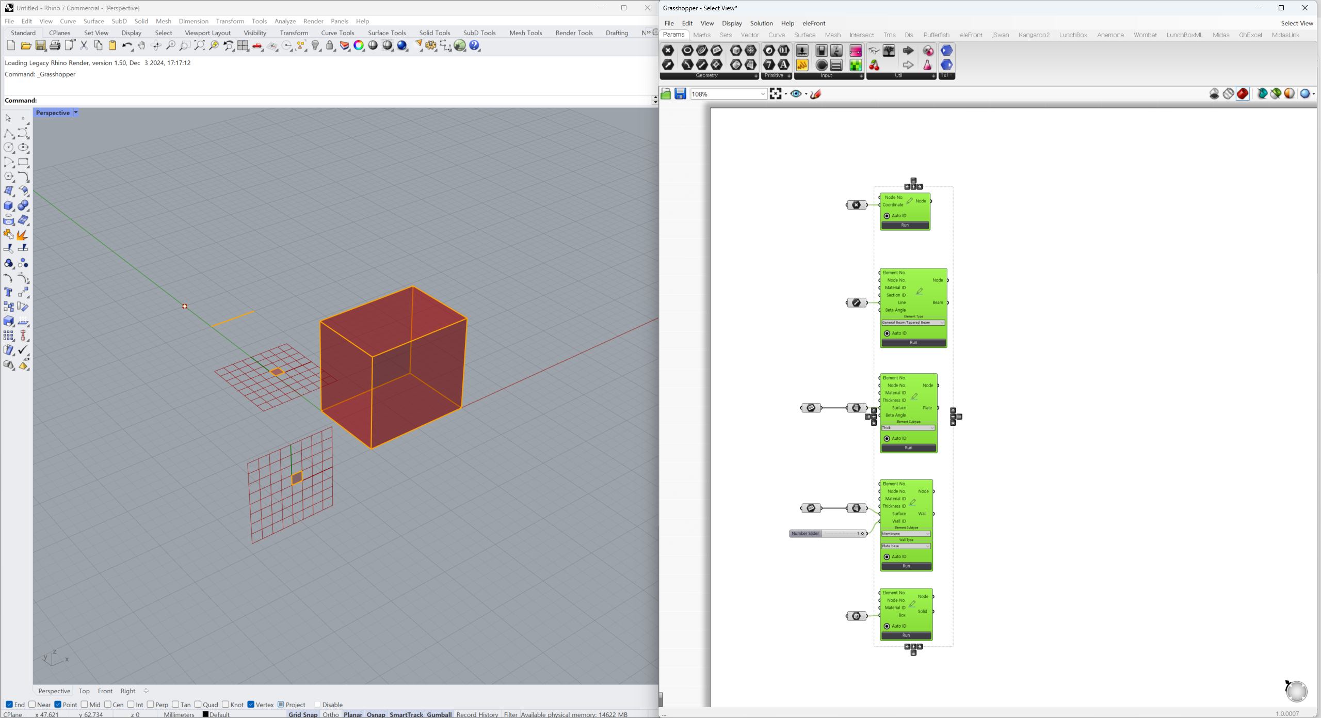Viewport: 1321px width, 718px height.
Task: Enable the Mid osnap checkbox
Action: (84, 704)
